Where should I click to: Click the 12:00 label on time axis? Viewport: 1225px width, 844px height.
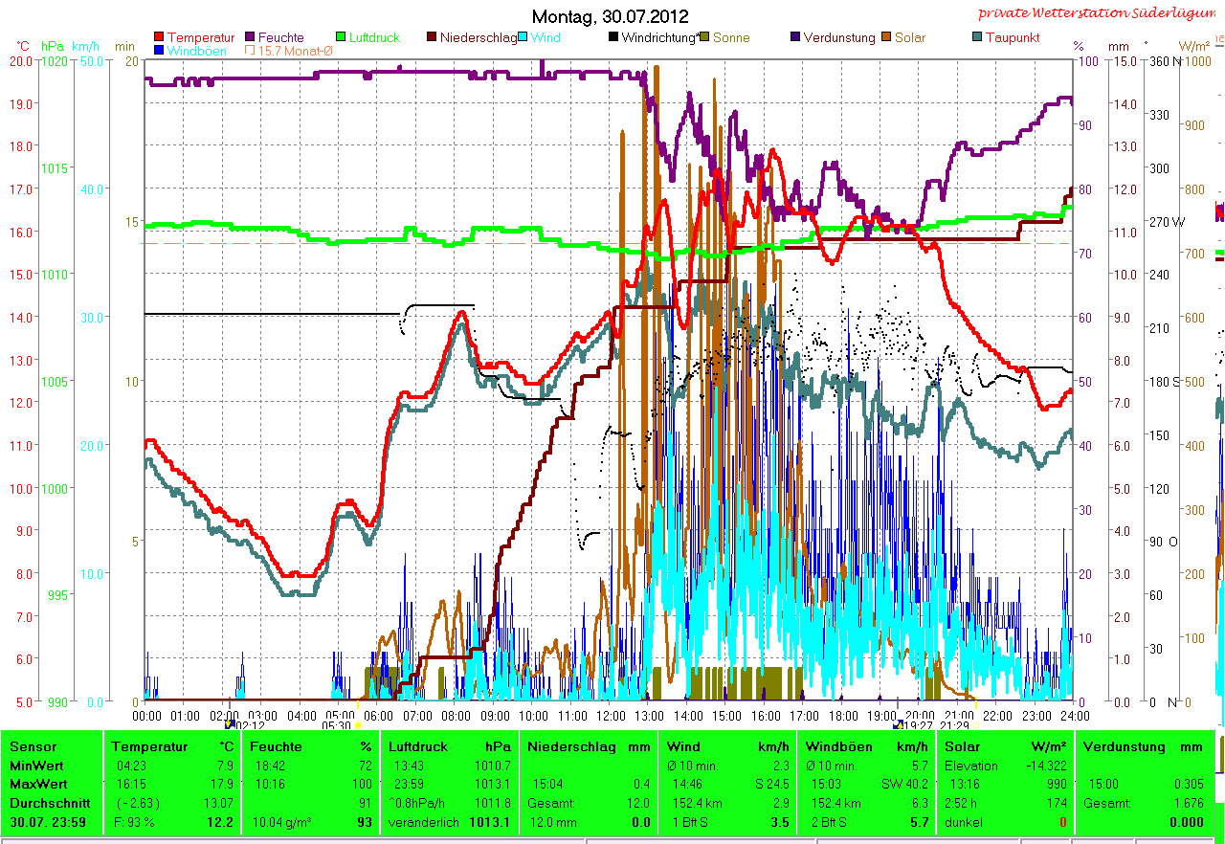(x=611, y=715)
